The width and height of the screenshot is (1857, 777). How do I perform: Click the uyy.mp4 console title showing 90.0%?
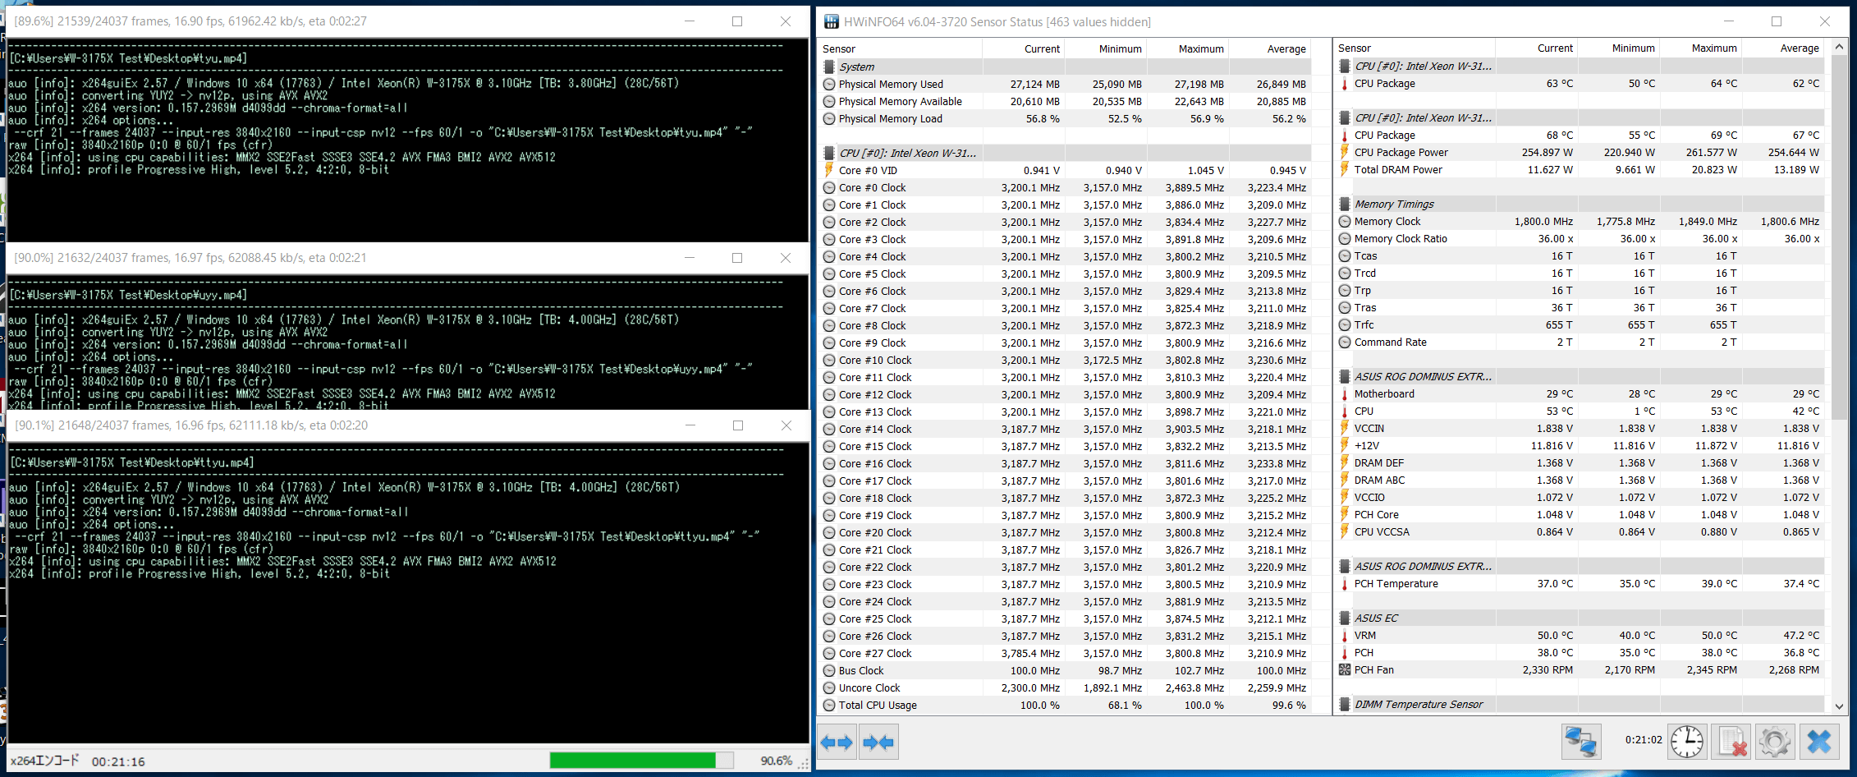190,258
